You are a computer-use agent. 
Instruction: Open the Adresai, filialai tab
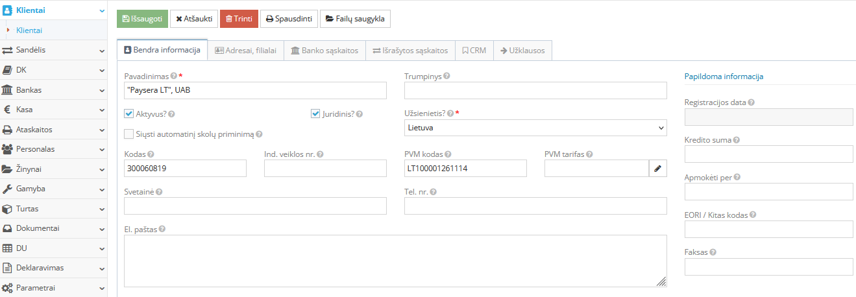pyautogui.click(x=245, y=51)
